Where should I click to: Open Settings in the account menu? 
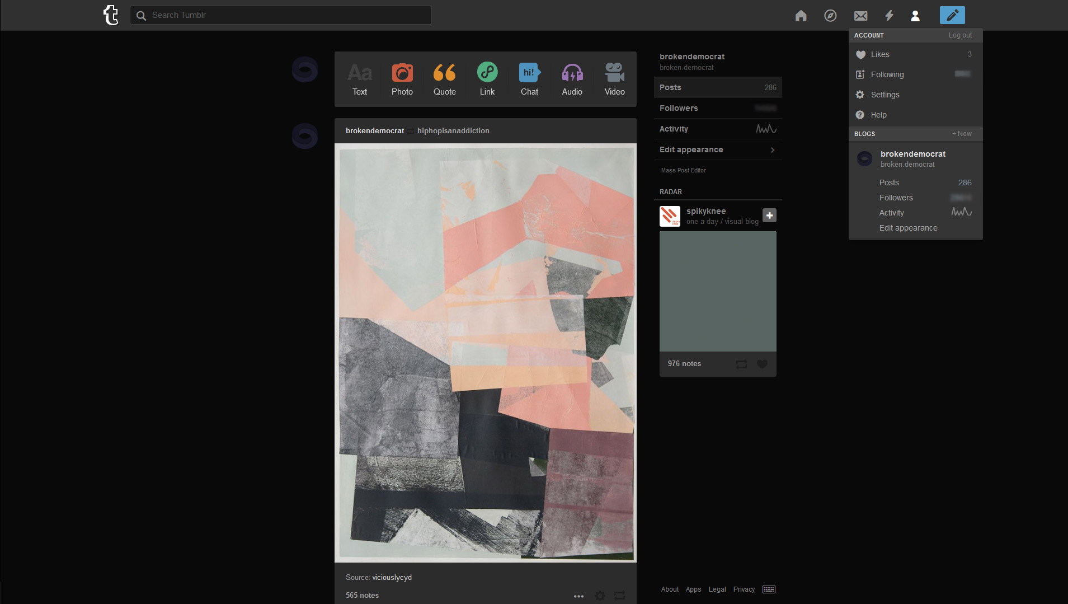916,95
